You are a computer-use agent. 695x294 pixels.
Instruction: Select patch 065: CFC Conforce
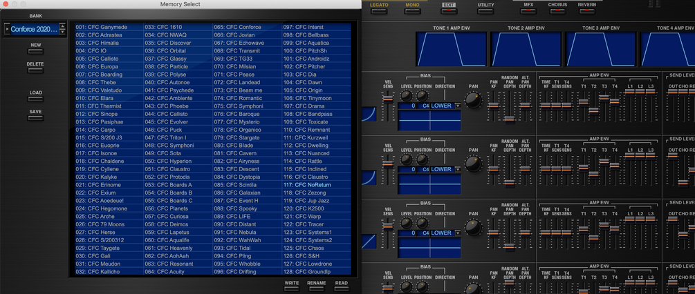[x=248, y=27]
